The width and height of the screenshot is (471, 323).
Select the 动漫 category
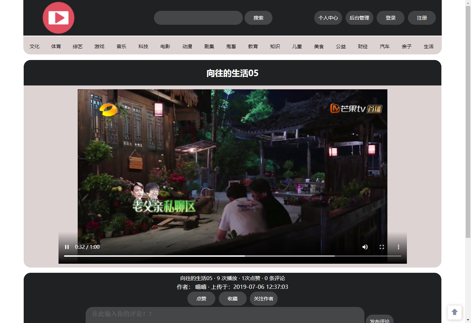pos(187,46)
